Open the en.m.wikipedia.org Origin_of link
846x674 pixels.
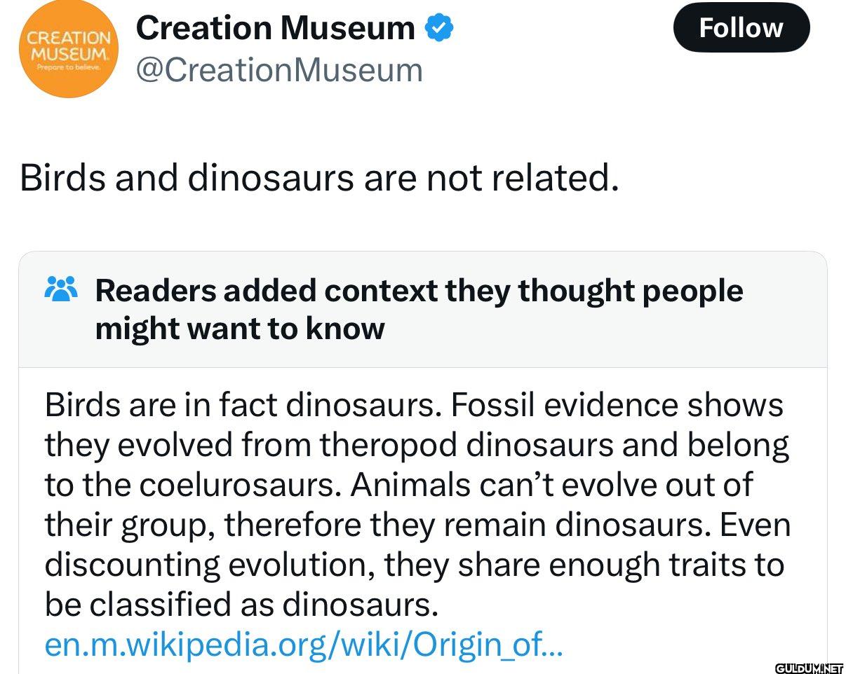coord(303,645)
